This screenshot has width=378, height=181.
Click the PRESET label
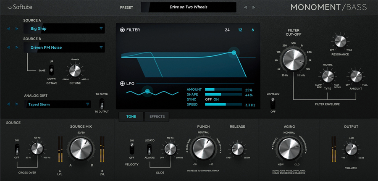coord(126,8)
